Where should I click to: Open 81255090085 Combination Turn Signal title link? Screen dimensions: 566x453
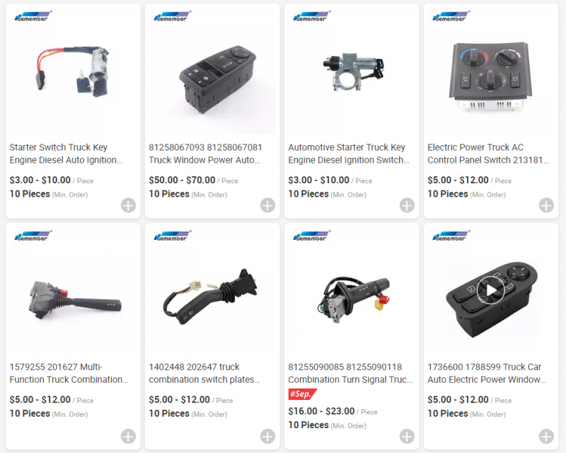point(350,373)
